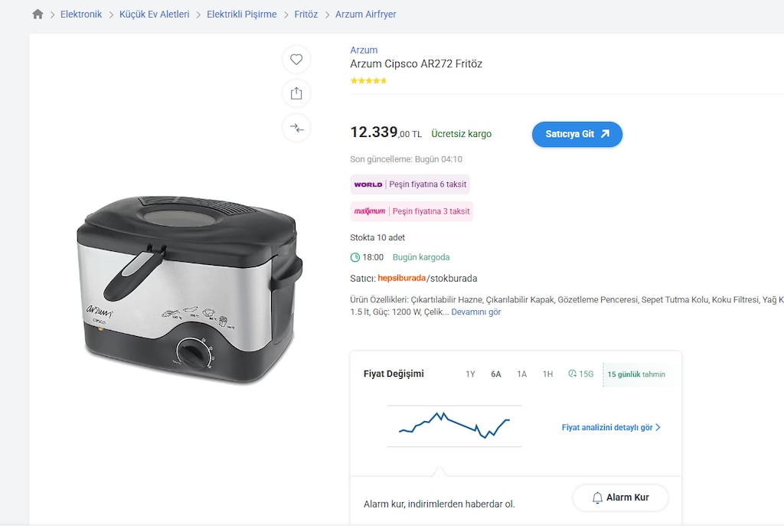Click the share icon button

click(x=296, y=93)
